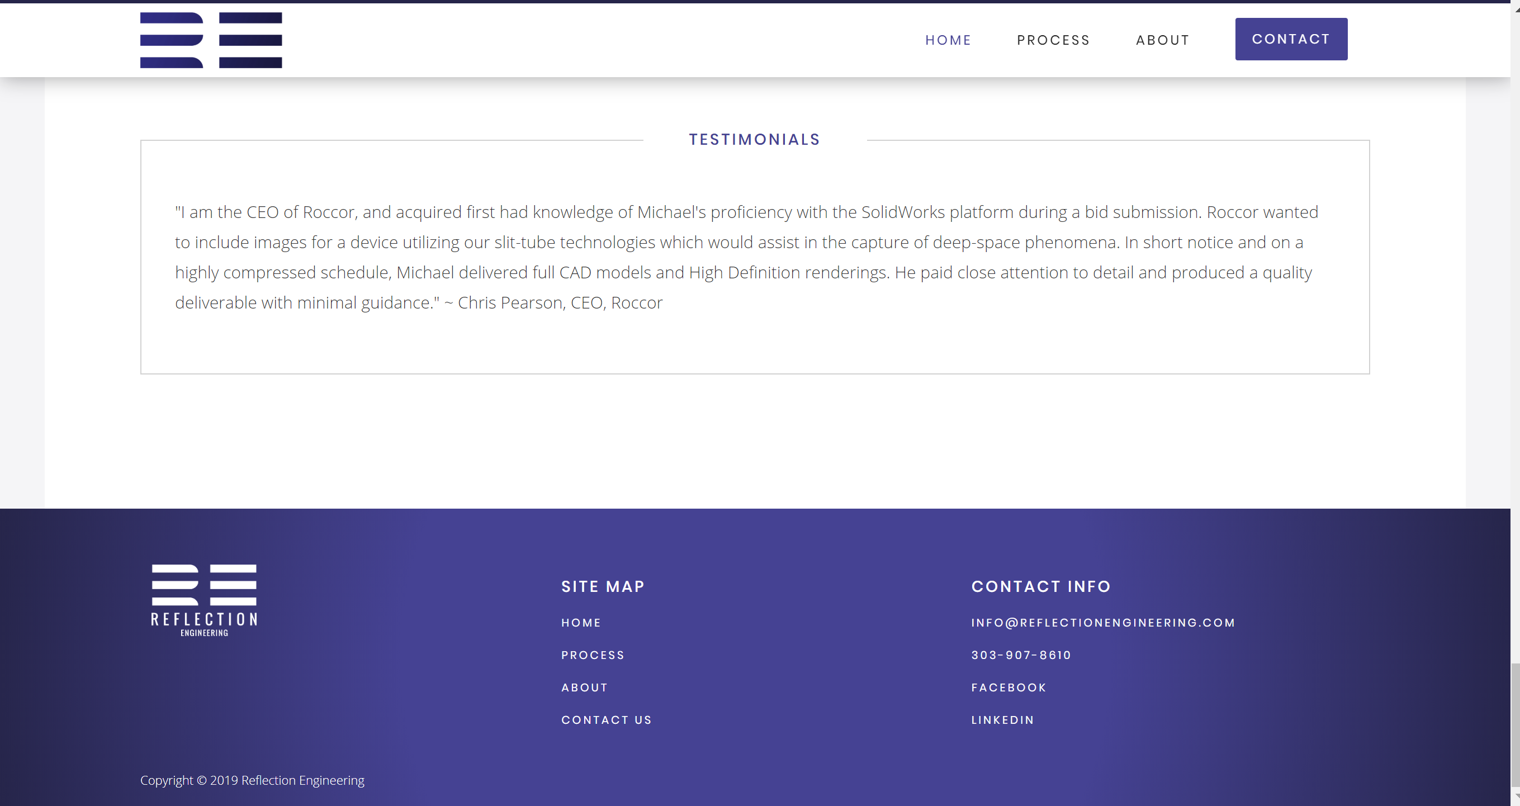Click the info@reflectionengineering.com email link
Screen dimensions: 1520x806
1103,623
